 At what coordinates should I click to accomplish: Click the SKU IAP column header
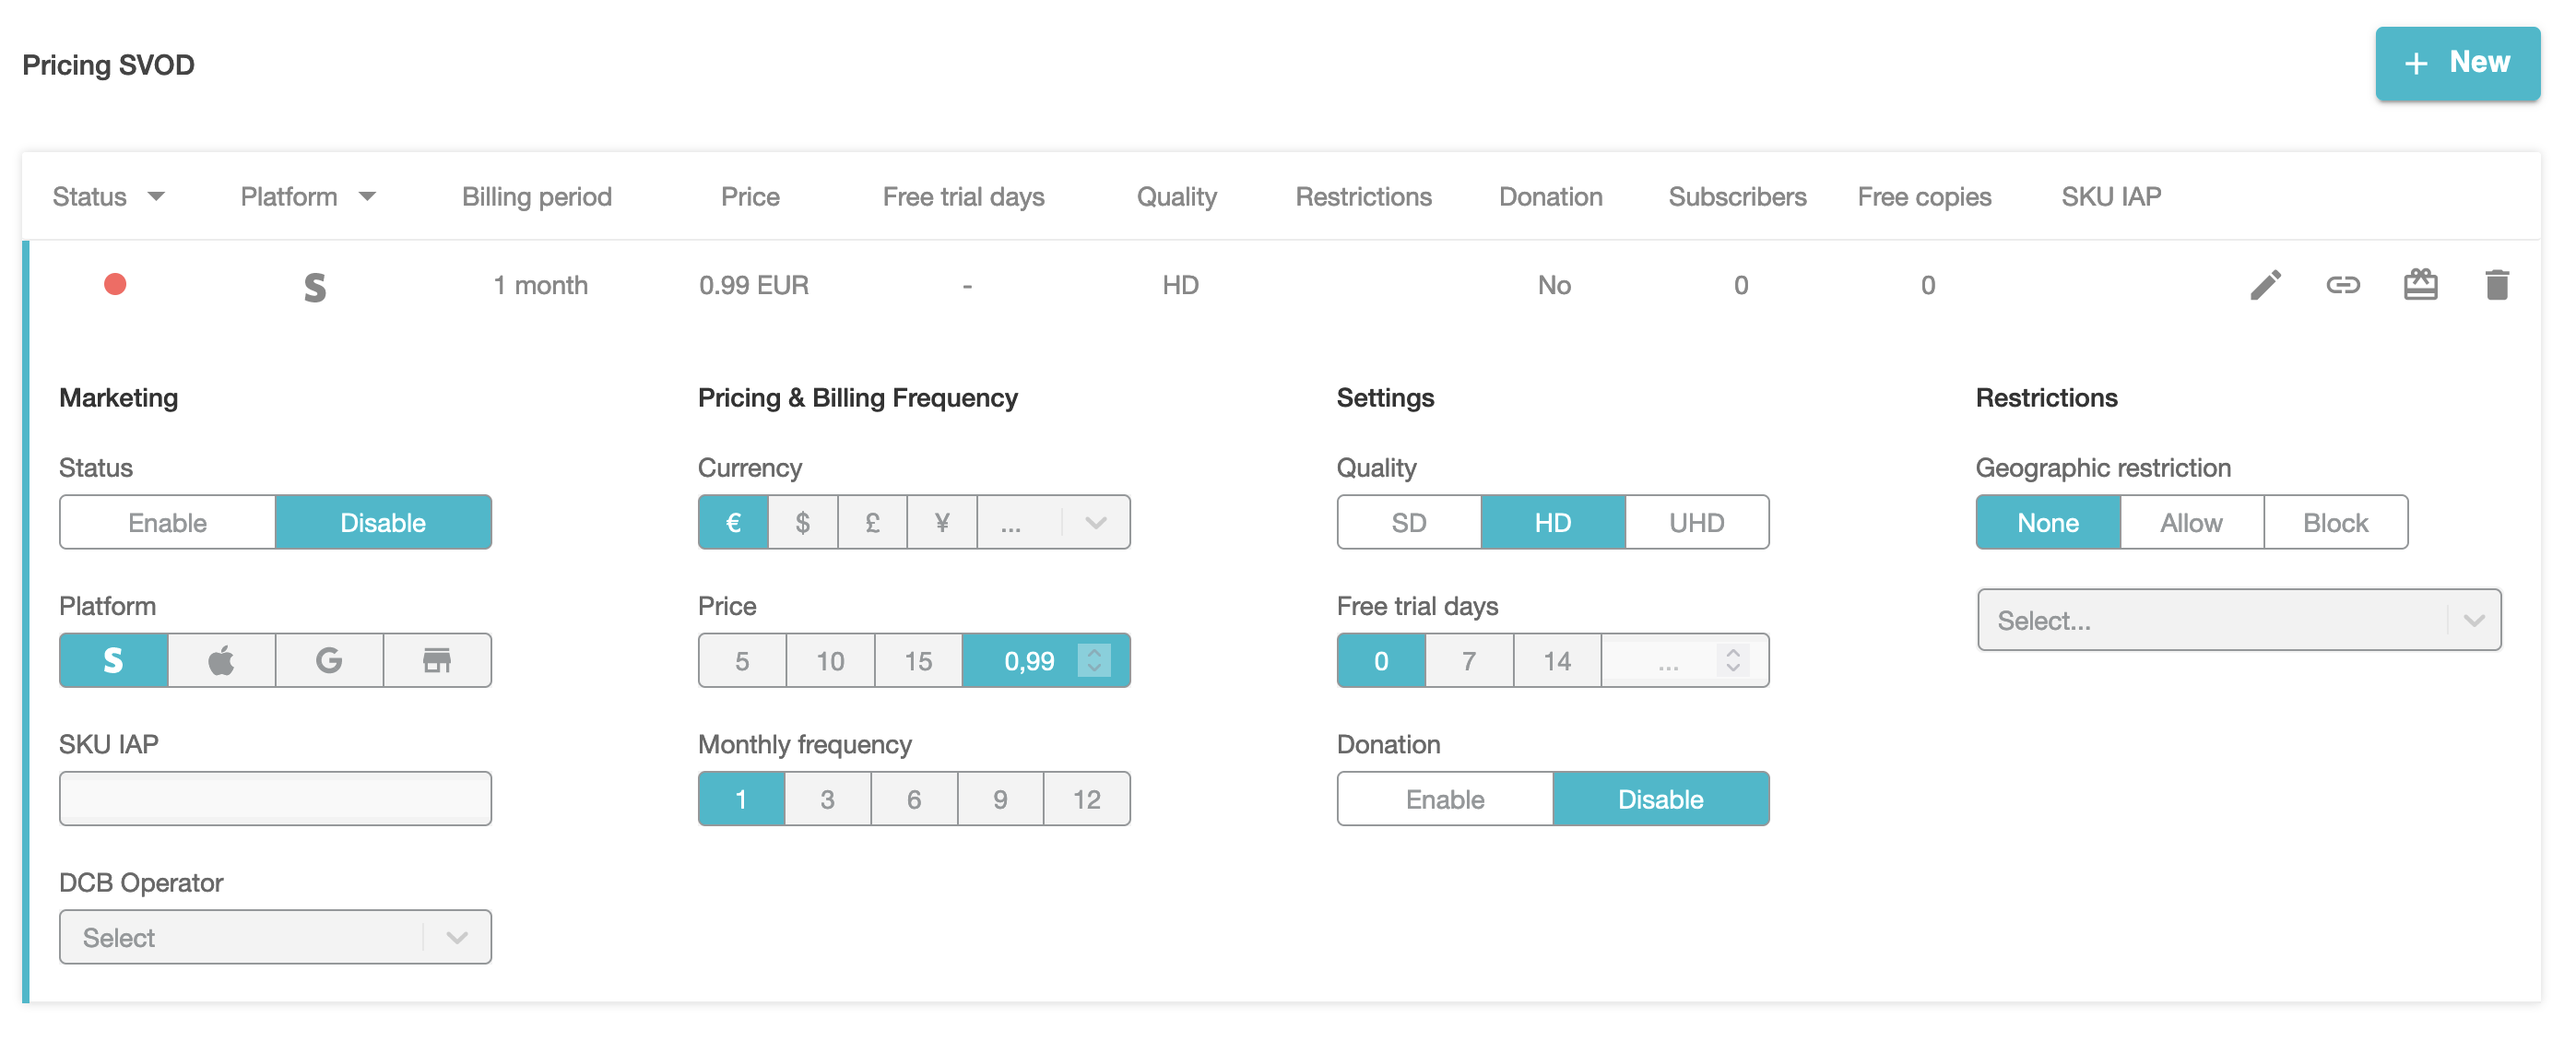pos(2111,196)
